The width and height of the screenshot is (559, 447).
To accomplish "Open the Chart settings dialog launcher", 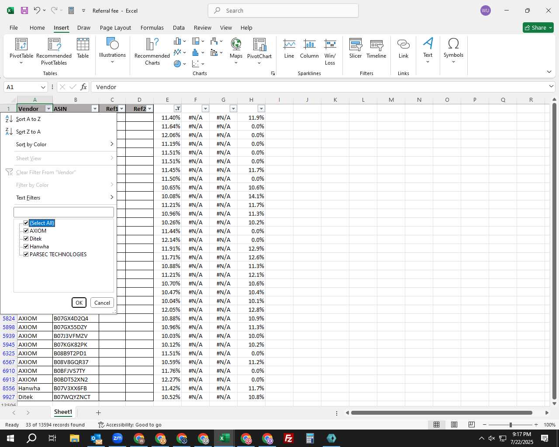I will [x=273, y=73].
